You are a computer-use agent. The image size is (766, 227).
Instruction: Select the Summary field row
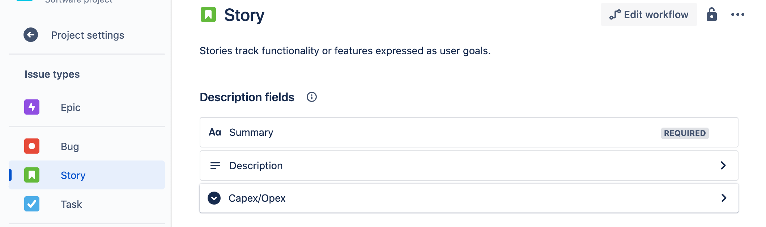[469, 132]
